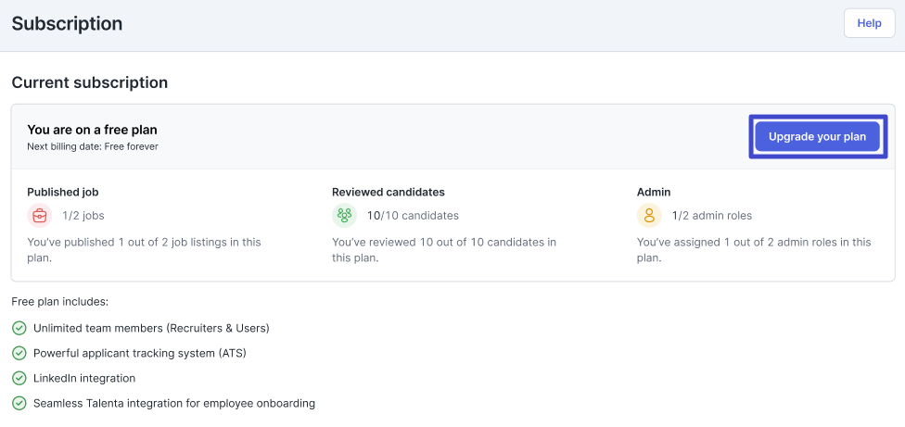
Task: Click the checkmark beside Powerful applicant tracking system
Action: coord(19,353)
